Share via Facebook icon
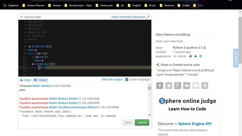The image size is (242, 136). tap(160, 86)
